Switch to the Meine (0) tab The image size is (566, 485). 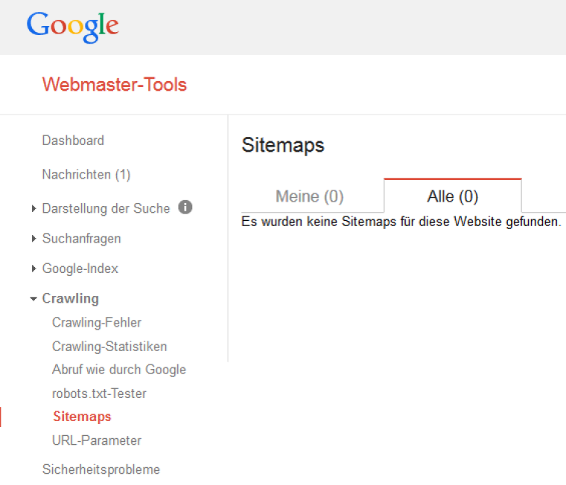point(310,196)
